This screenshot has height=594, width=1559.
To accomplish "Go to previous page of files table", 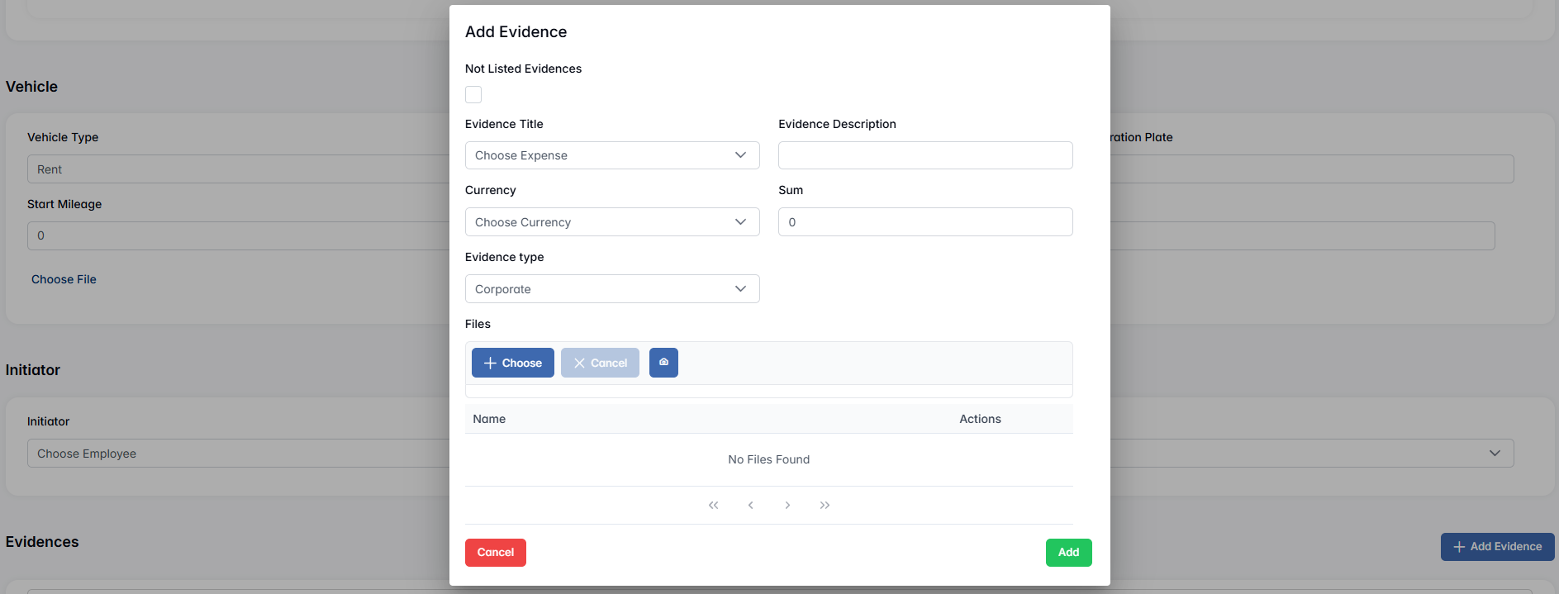I will tap(750, 505).
